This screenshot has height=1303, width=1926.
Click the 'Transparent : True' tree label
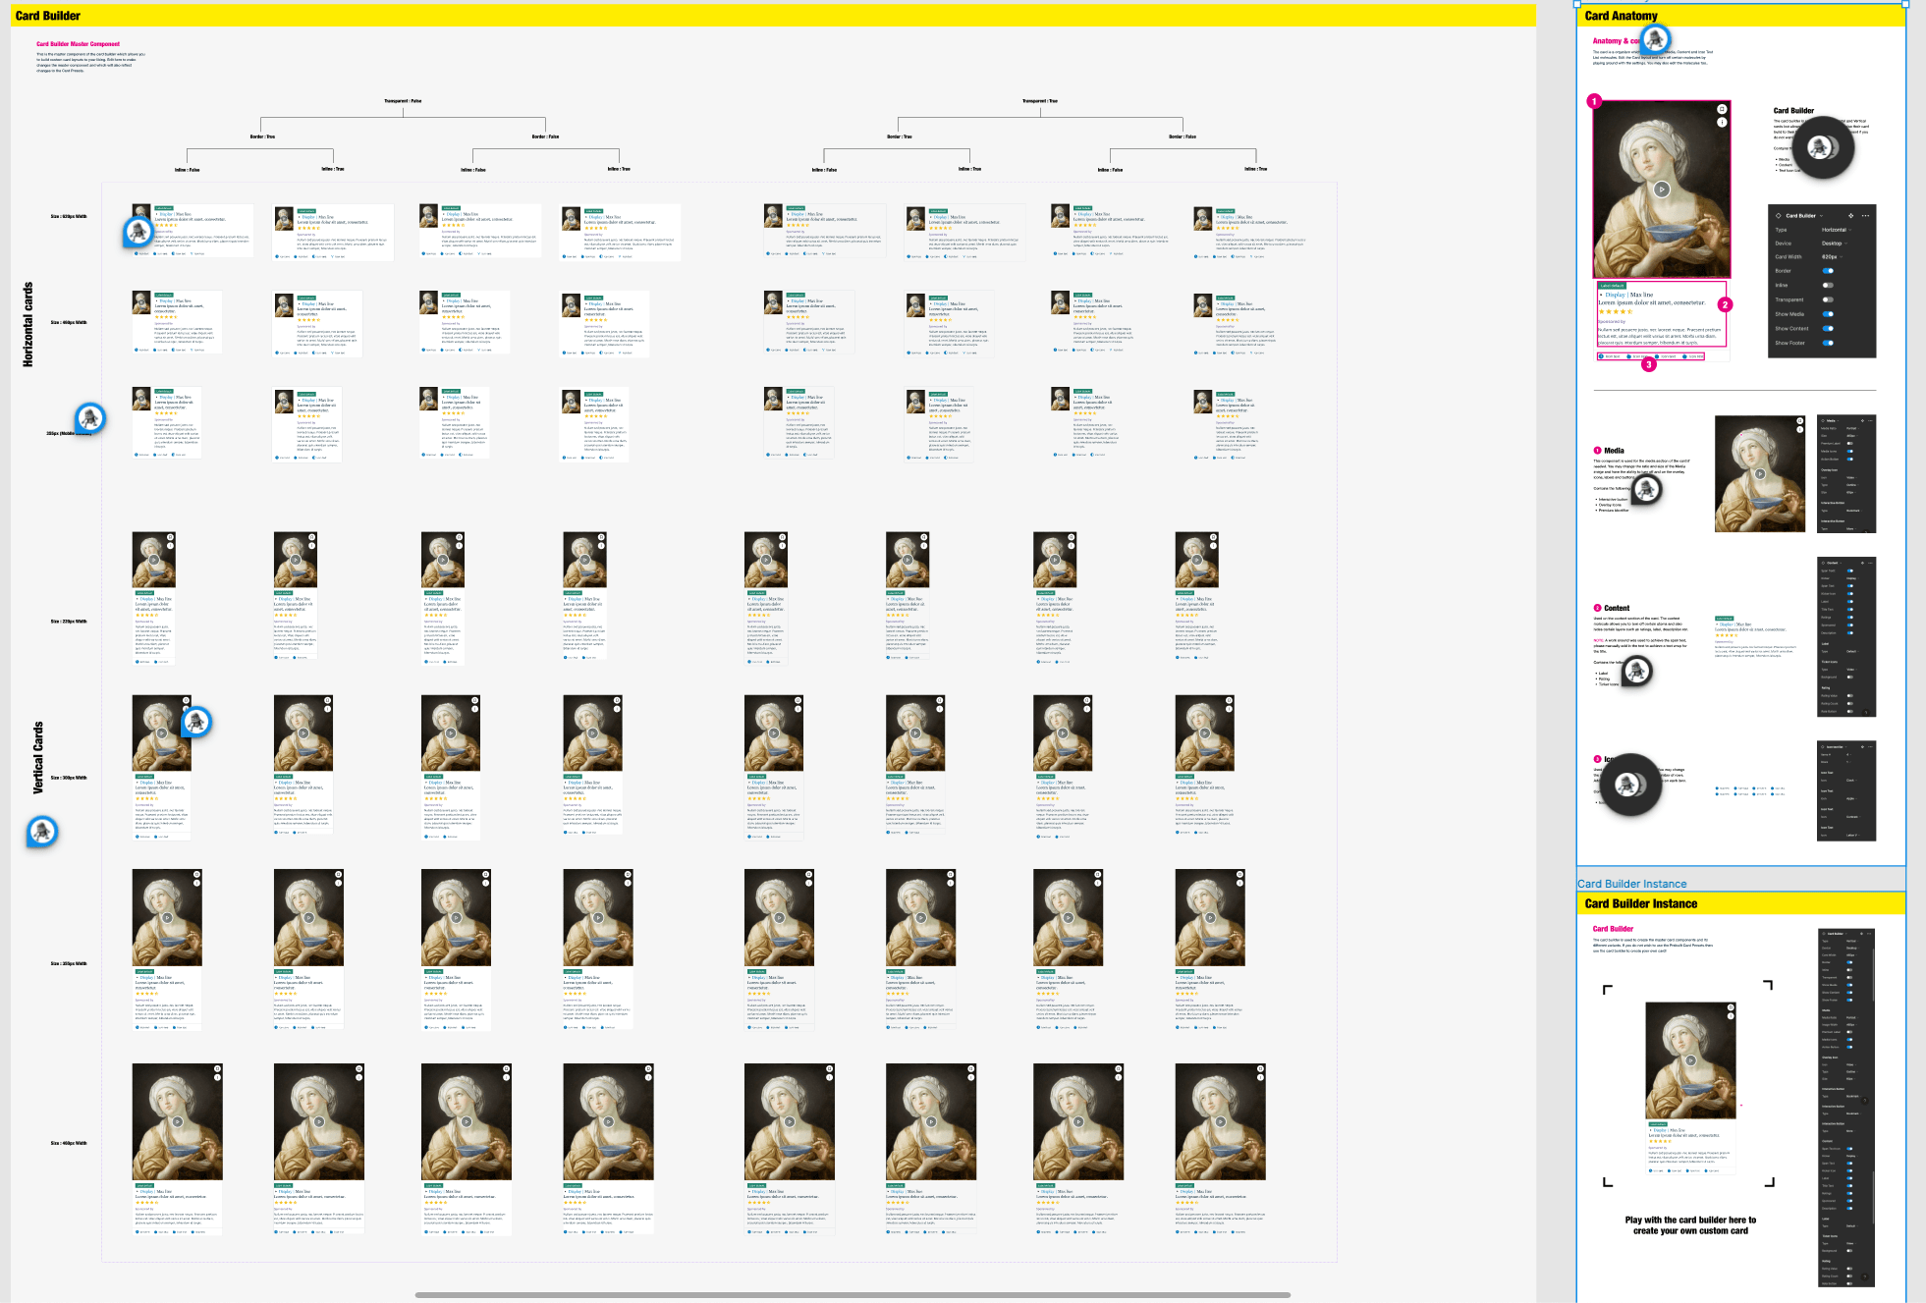1039,100
